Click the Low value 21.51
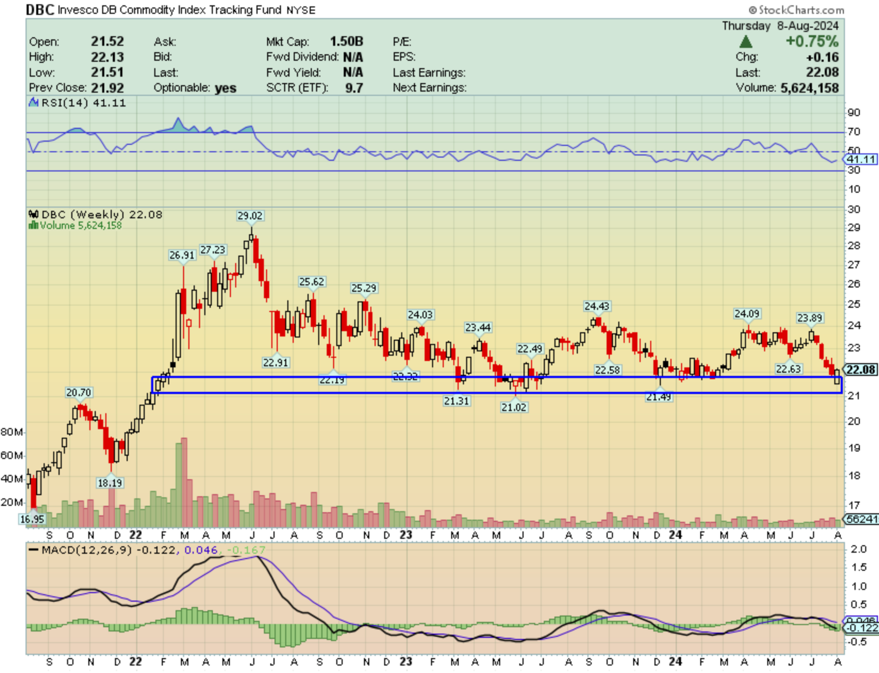This screenshot has width=879, height=673. click(107, 72)
